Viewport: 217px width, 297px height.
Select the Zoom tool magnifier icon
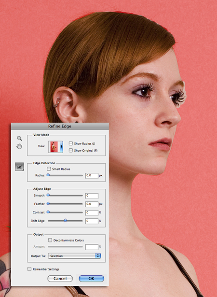(x=19, y=138)
